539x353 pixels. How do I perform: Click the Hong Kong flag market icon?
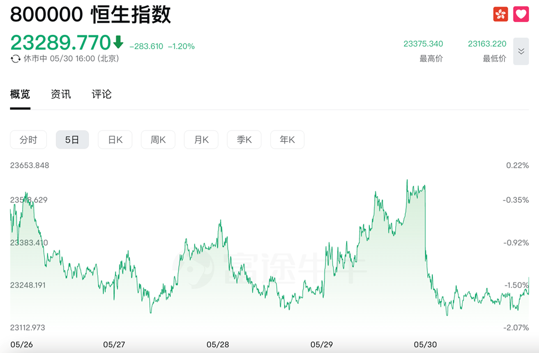tap(500, 14)
